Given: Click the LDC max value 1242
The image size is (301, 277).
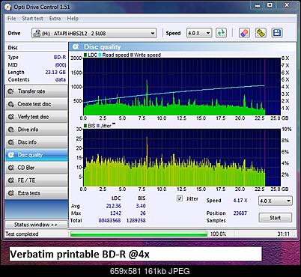Looking at the screenshot, I should (x=115, y=213).
